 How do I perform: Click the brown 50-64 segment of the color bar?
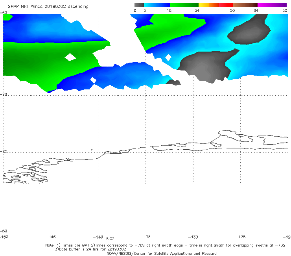point(245,5)
